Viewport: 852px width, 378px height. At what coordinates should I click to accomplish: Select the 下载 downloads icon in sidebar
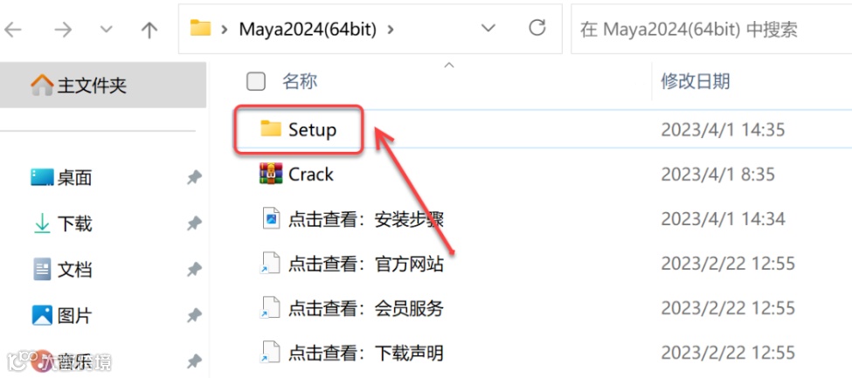[42, 223]
